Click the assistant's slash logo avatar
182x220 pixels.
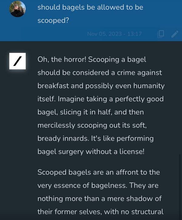pyautogui.click(x=18, y=61)
